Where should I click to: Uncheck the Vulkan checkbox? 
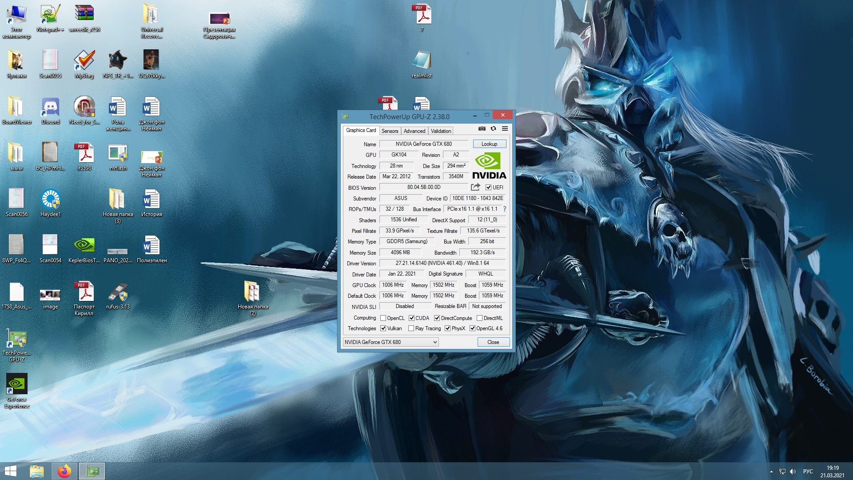(x=383, y=328)
